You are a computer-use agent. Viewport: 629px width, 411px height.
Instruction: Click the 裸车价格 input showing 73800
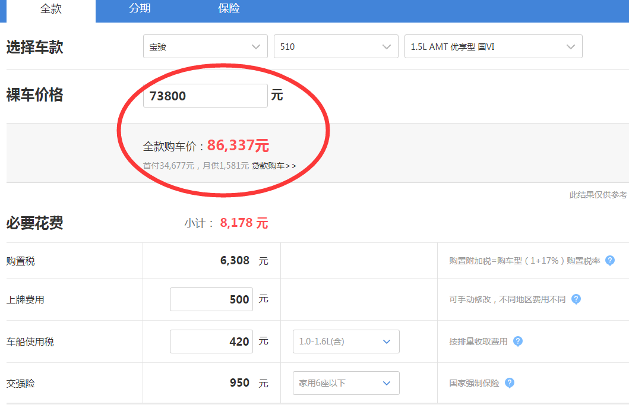(x=205, y=96)
